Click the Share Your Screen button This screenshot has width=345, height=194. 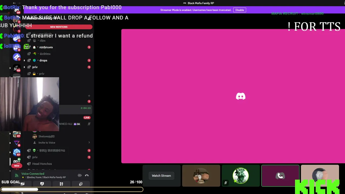coord(42,184)
